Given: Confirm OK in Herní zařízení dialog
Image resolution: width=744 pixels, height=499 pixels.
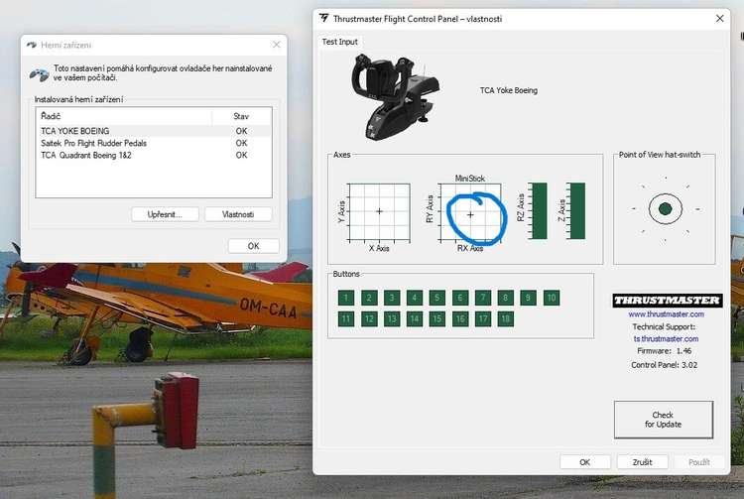Looking at the screenshot, I should point(253,246).
